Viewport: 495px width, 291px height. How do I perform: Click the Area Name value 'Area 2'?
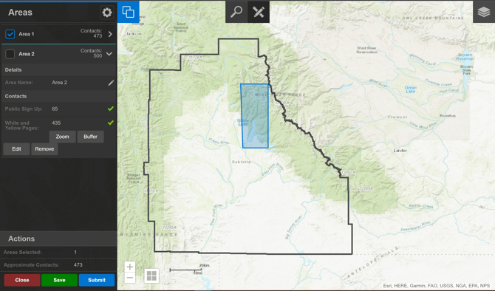(59, 83)
